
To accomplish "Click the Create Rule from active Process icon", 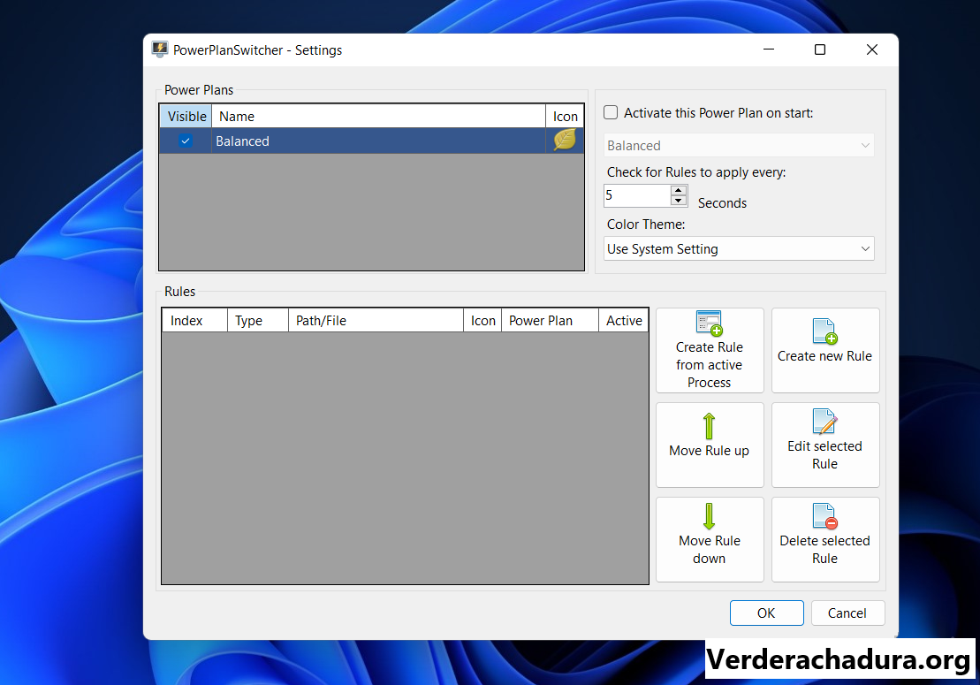I will [x=710, y=323].
